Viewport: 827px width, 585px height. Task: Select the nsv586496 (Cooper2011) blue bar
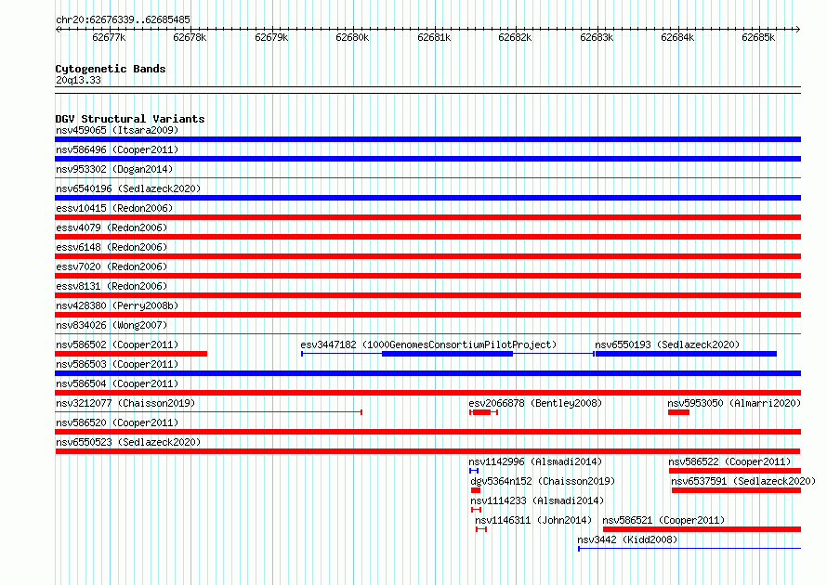(427, 159)
